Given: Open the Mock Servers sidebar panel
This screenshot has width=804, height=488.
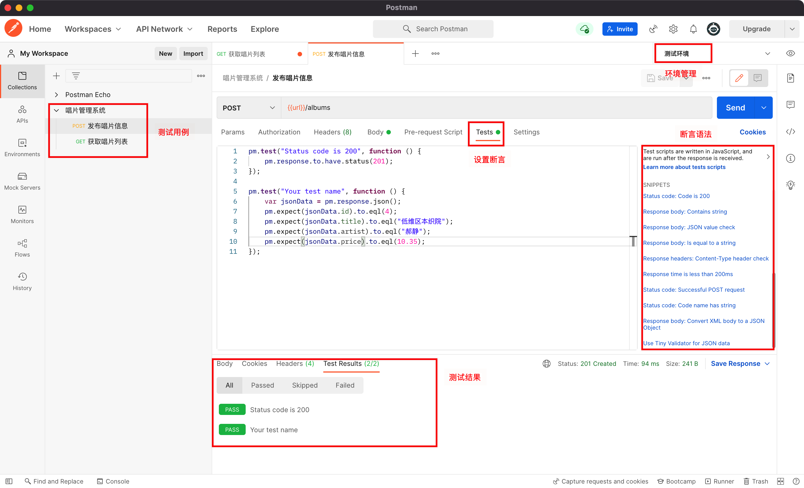Looking at the screenshot, I should click(x=22, y=181).
